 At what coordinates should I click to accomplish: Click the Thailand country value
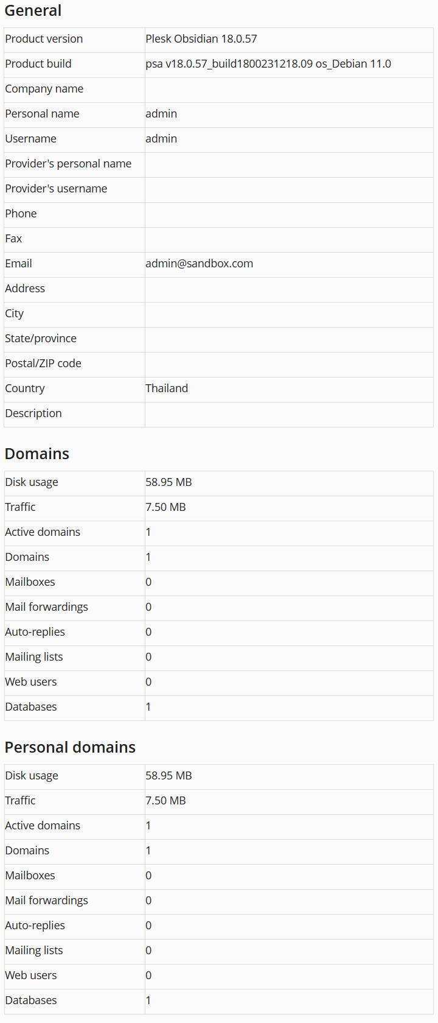point(167,388)
